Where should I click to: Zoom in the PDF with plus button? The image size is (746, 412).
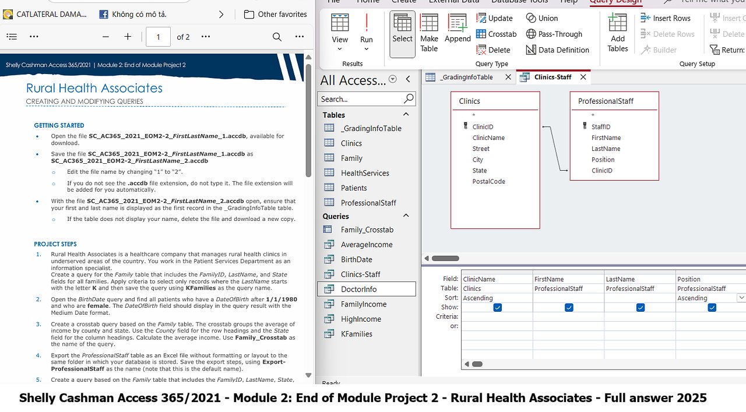(x=128, y=37)
